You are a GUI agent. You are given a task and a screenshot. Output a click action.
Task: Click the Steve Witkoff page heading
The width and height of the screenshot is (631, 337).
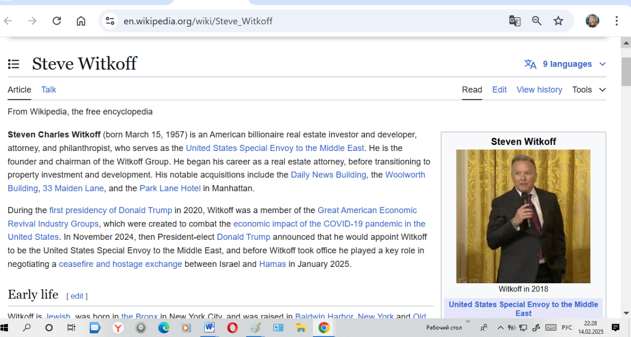(84, 64)
